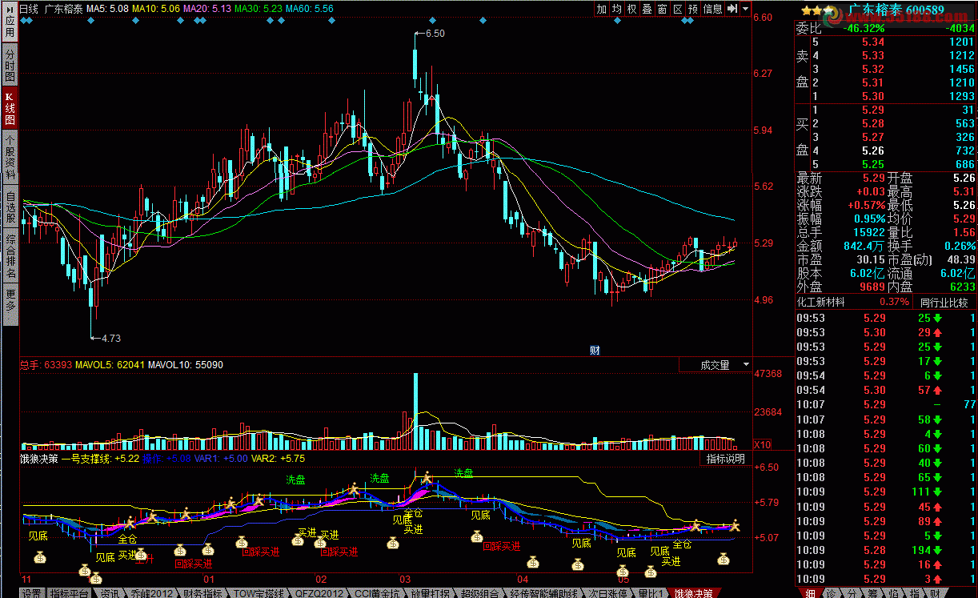Viewport: 978px width, 598px height.
Task: Click the 叠 overlay toolbar button
Action: point(647,9)
